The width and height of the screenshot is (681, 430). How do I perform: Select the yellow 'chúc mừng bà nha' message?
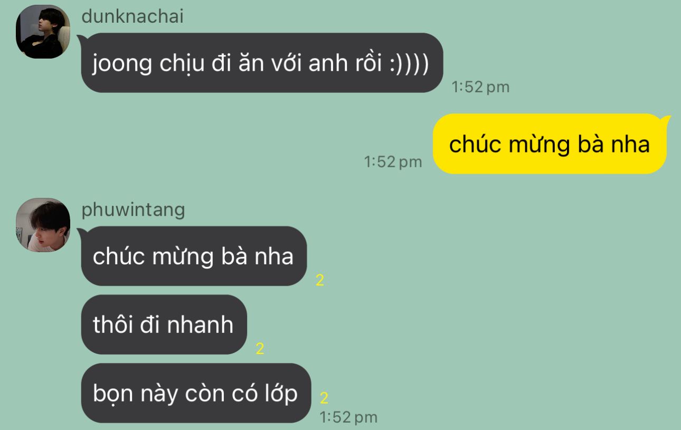pyautogui.click(x=550, y=144)
